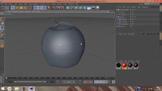162x91 pixels.
Task: Open the array modeling objects icon
Action: click(80, 8)
